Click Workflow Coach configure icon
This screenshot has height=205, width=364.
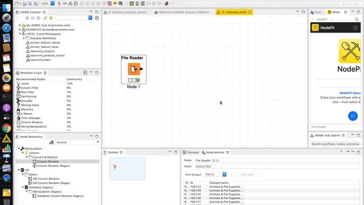click(85, 73)
